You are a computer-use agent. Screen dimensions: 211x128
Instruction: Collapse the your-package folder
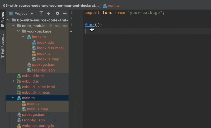(18, 31)
